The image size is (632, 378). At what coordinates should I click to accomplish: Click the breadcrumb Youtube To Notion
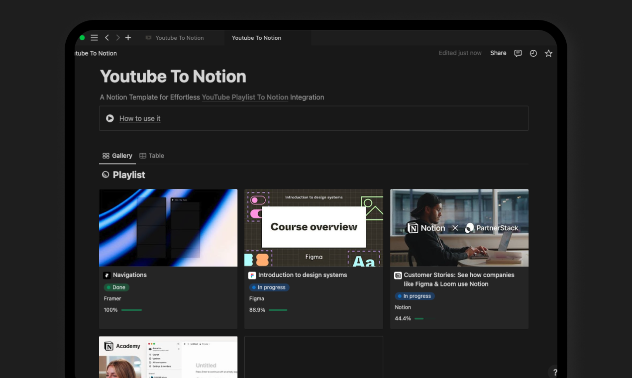(x=96, y=53)
